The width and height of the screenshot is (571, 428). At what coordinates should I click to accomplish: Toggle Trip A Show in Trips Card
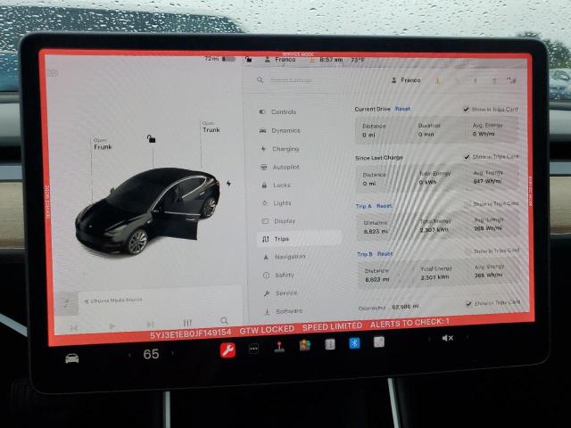[468, 204]
